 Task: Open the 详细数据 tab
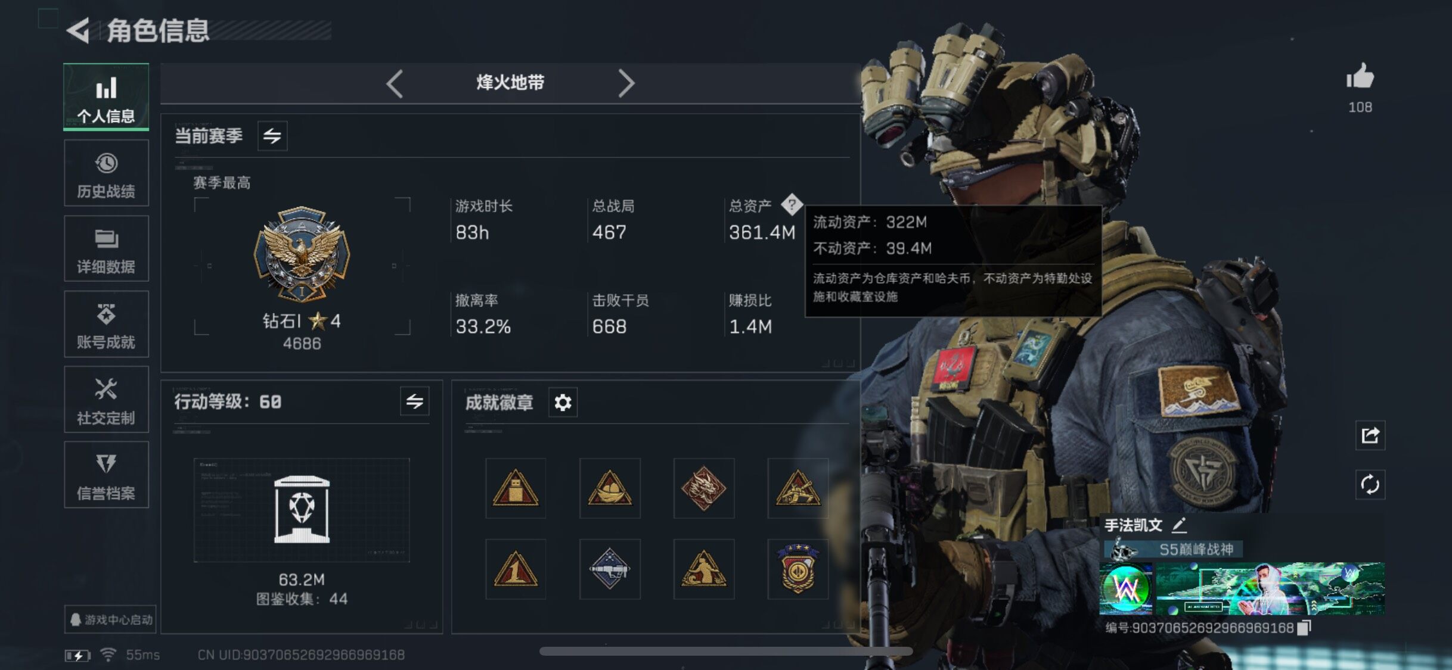(x=106, y=249)
